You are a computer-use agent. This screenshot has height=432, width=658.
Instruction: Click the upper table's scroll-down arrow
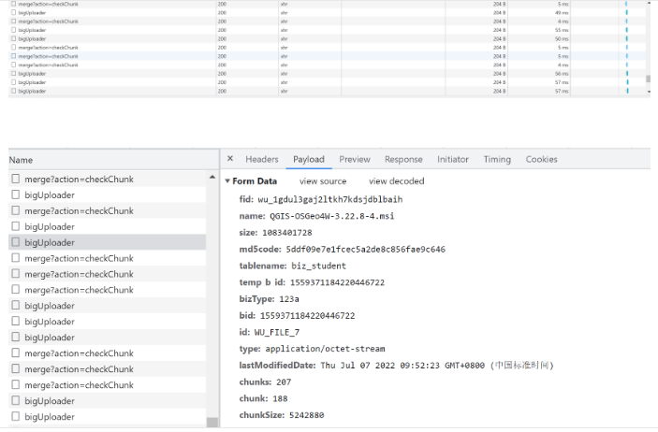[x=649, y=92]
